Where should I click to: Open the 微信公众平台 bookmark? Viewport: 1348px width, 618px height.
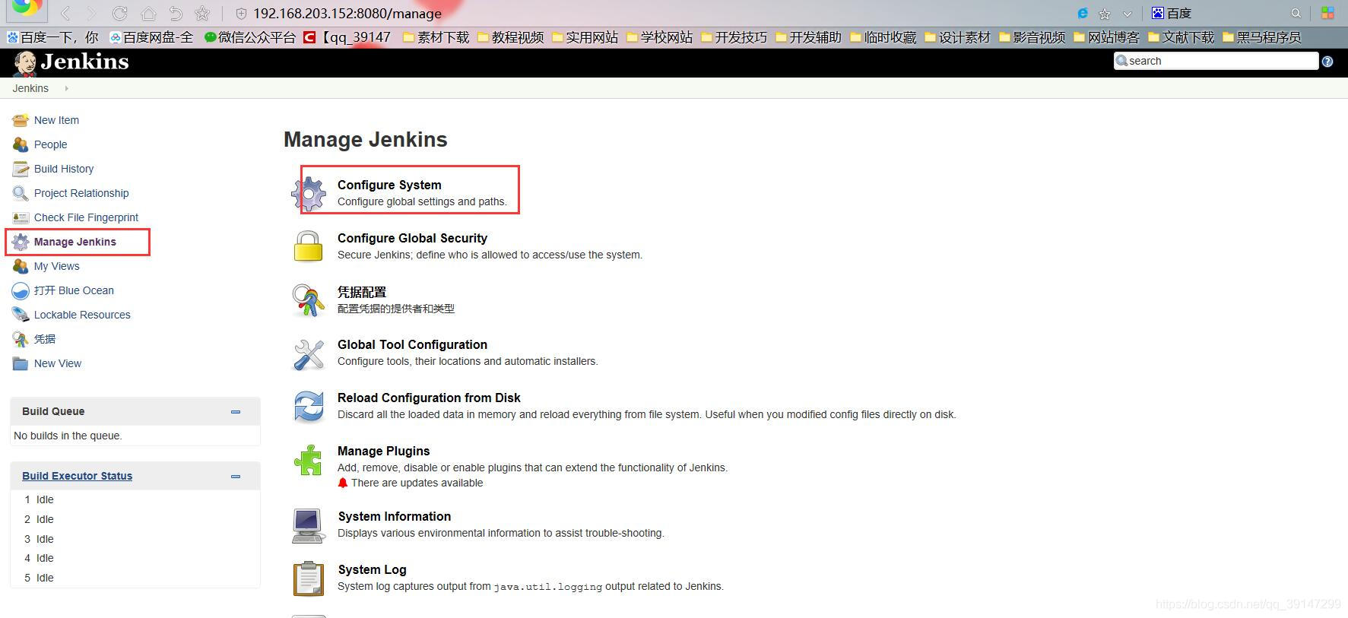click(249, 37)
